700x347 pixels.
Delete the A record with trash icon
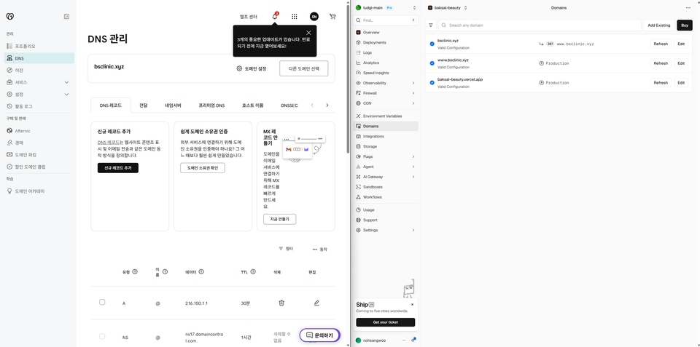(x=281, y=303)
